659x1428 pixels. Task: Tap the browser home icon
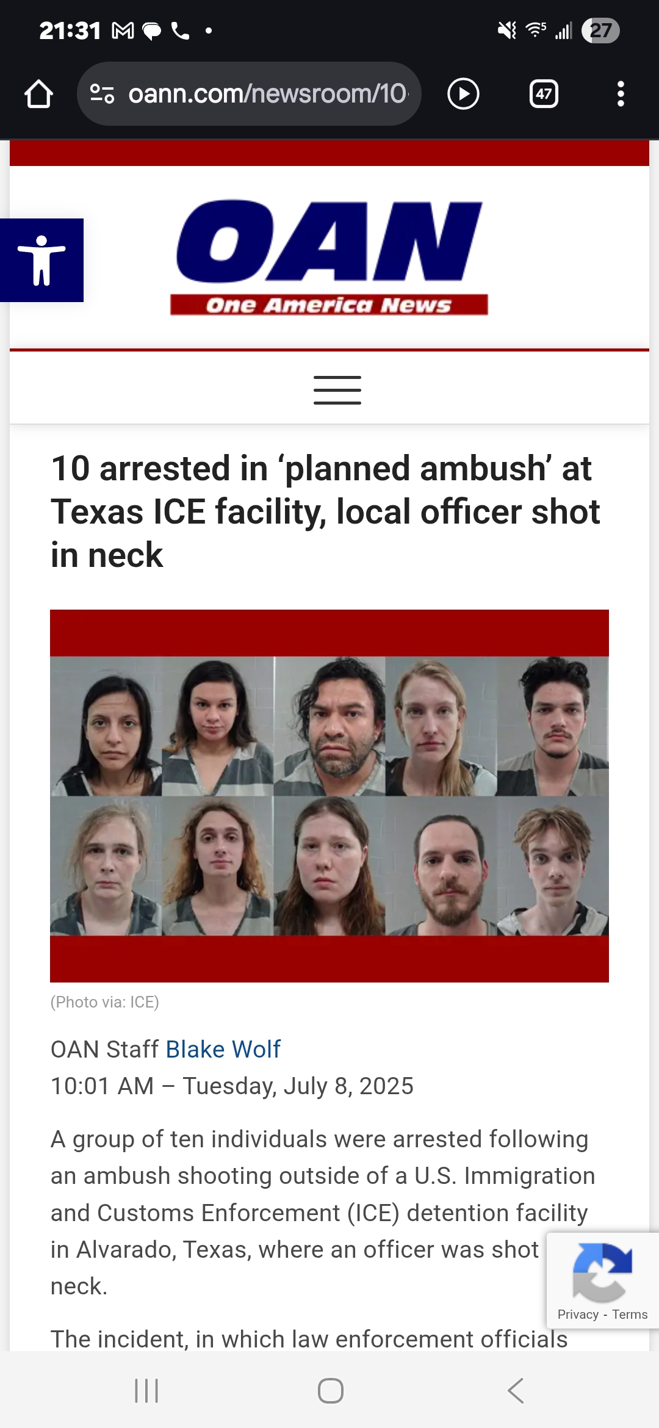pyautogui.click(x=38, y=94)
